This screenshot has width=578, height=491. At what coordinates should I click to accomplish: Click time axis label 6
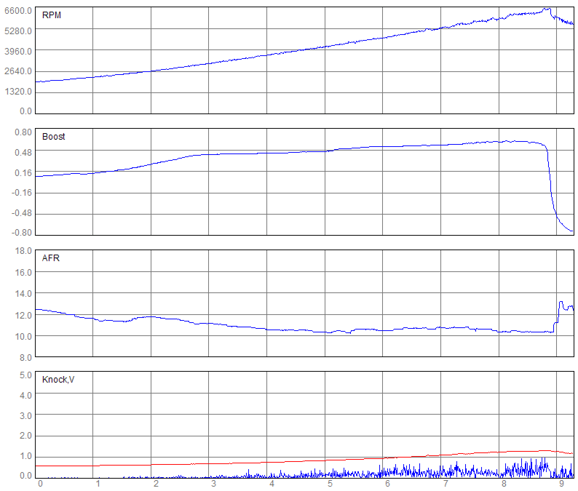(x=387, y=484)
